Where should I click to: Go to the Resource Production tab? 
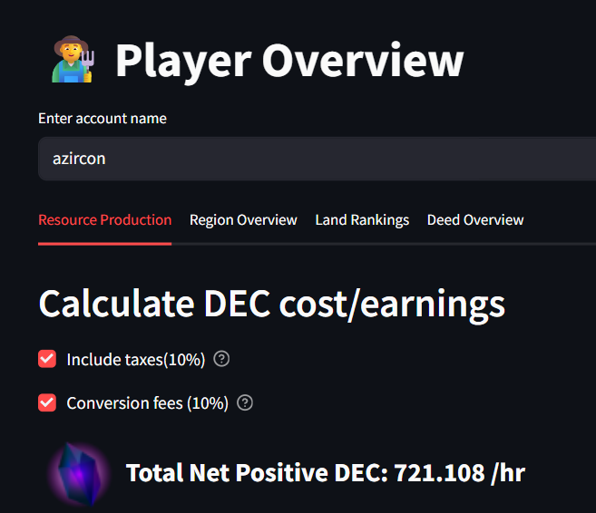pos(105,220)
